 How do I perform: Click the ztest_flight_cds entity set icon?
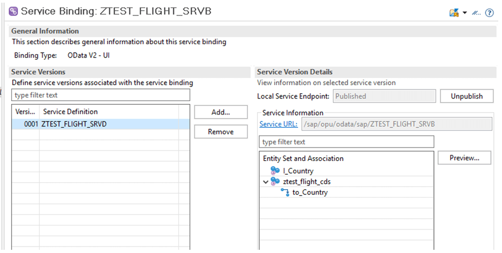pyautogui.click(x=275, y=181)
